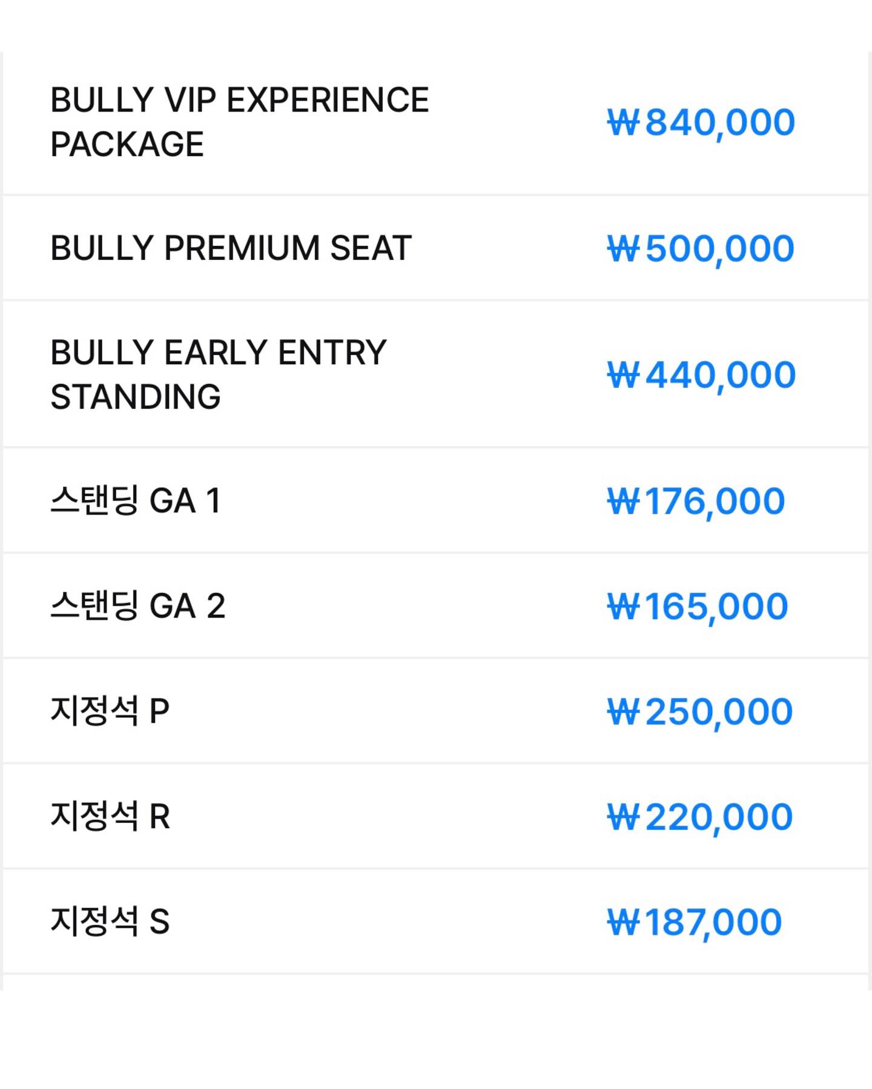Click the word PACKAGE in the VIP row
The width and height of the screenshot is (872, 1089).
[x=127, y=144]
